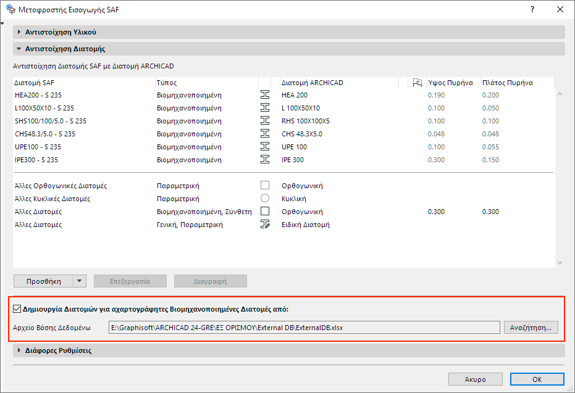Uncheck Δημιουργία Διατομών για αχαρτογράφητες checkbox
The width and height of the screenshot is (575, 393).
point(17,308)
